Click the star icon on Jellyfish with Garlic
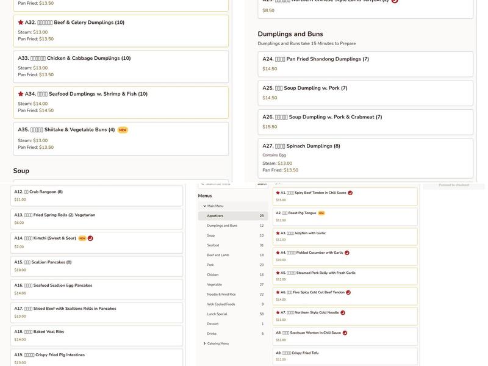The height and width of the screenshot is (366, 488). [278, 233]
